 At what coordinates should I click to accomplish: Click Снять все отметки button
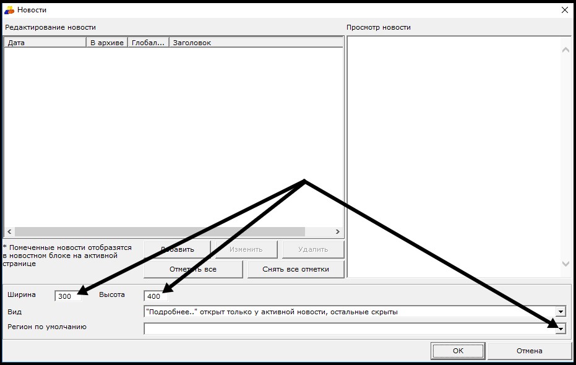(295, 269)
